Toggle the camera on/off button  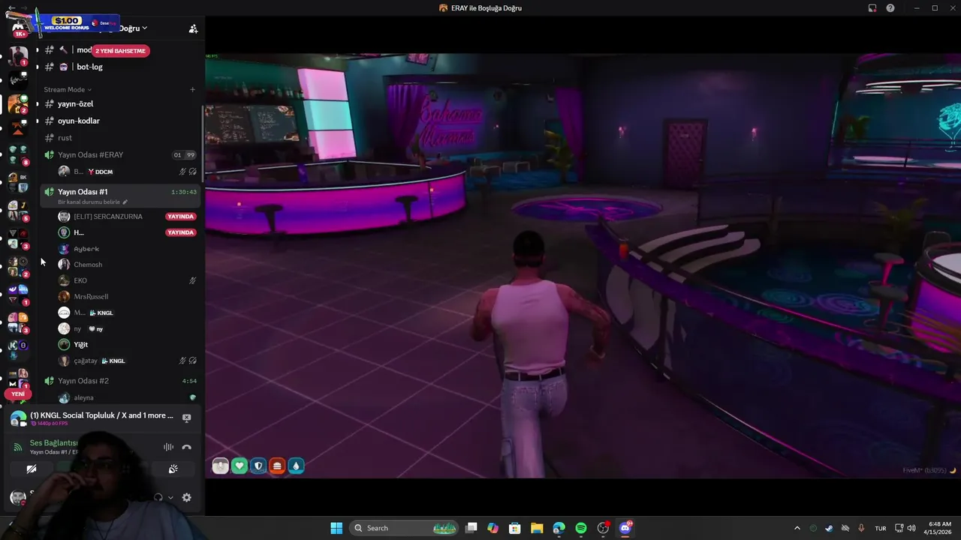pyautogui.click(x=31, y=469)
